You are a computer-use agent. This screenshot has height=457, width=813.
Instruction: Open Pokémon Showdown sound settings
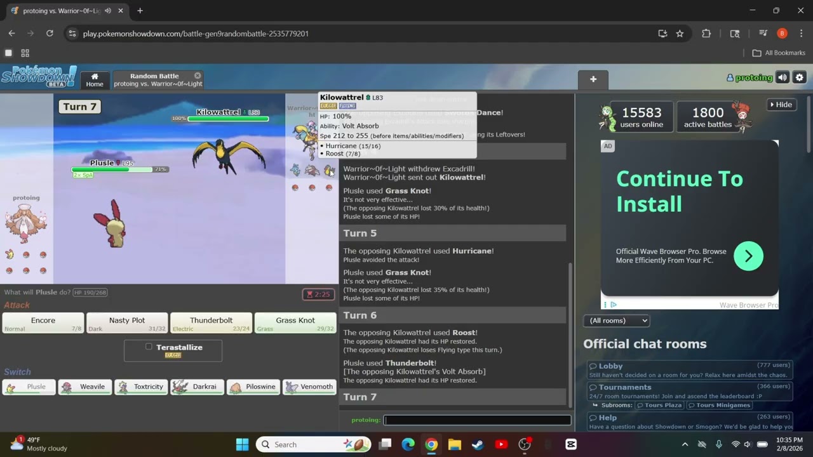783,77
